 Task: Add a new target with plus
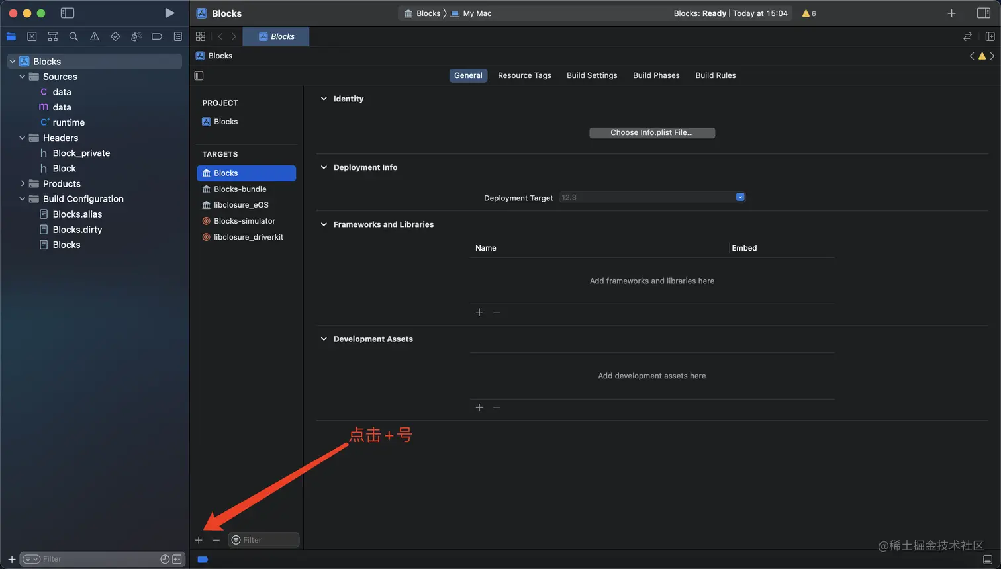199,540
